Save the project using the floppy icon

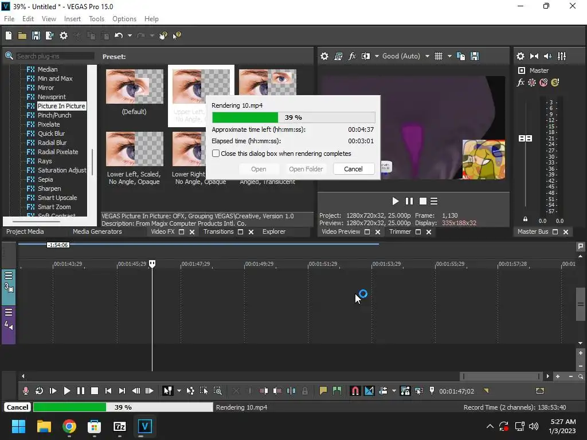tap(36, 36)
